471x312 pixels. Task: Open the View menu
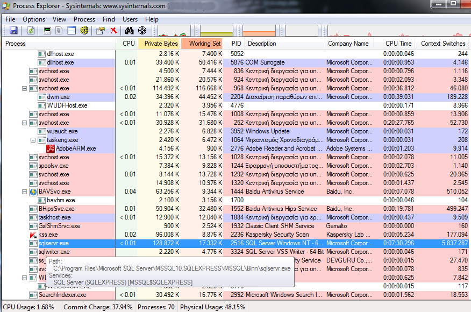[60, 19]
